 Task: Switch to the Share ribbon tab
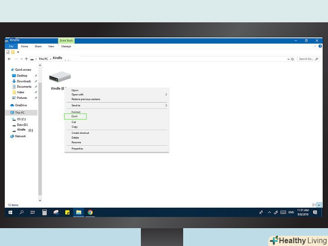tap(38, 46)
